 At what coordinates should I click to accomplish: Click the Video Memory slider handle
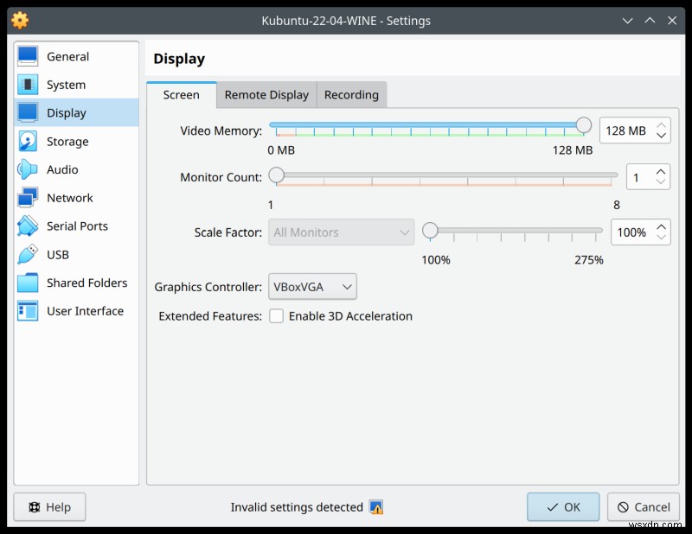(x=583, y=125)
